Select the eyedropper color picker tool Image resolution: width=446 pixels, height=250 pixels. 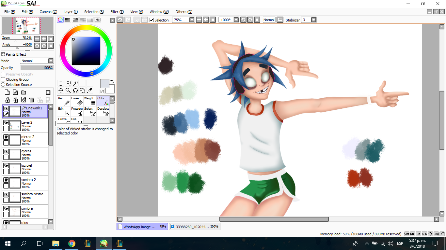[89, 90]
